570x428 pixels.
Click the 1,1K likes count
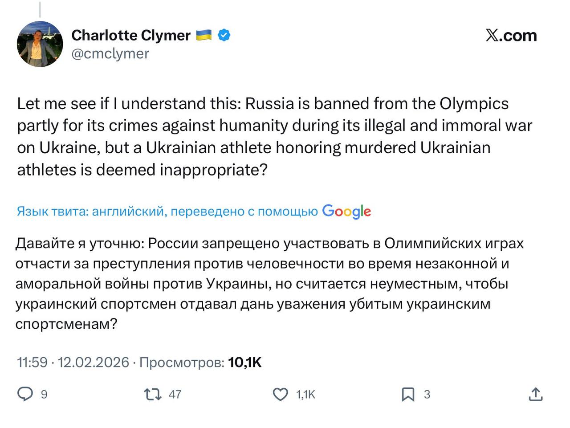[x=305, y=394]
